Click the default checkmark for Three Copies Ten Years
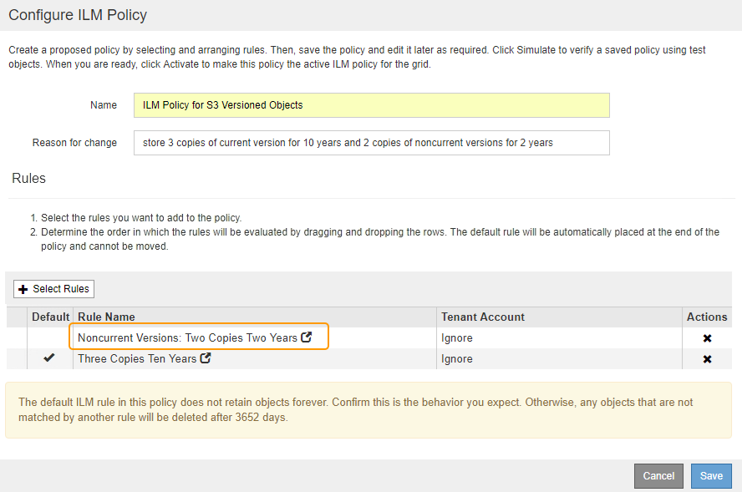The width and height of the screenshot is (742, 492). 49,358
